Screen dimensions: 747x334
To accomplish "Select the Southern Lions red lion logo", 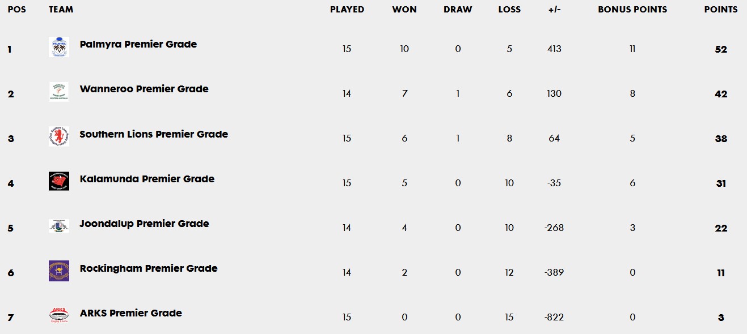I will click(59, 136).
